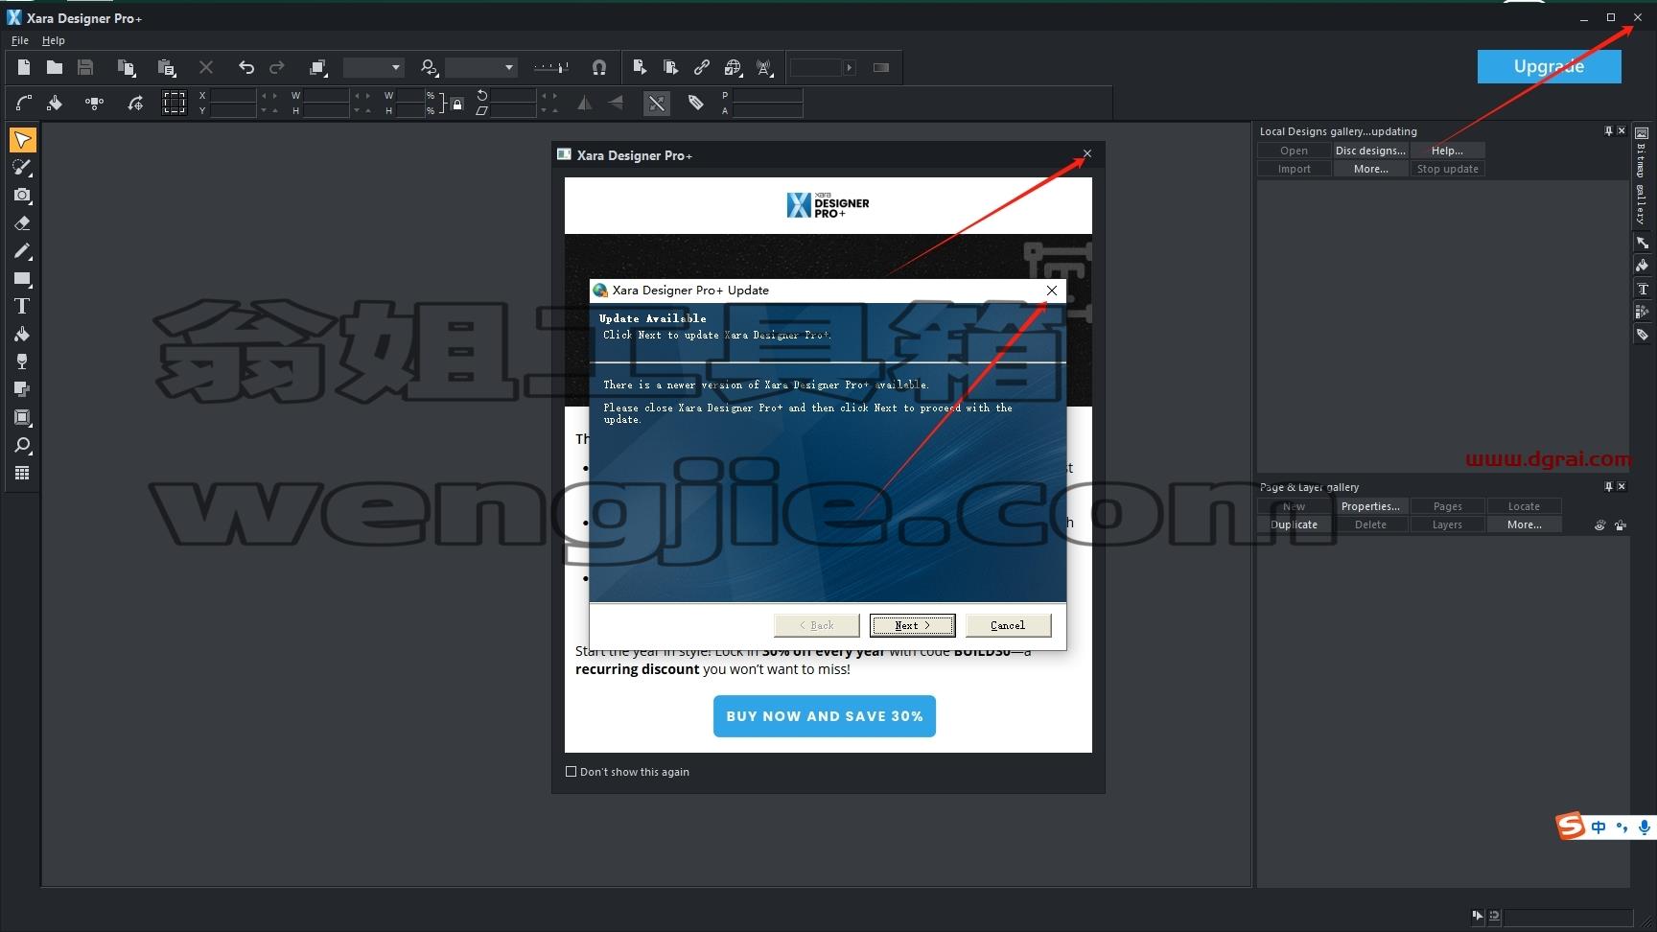Click the Undo arrow icon
Image resolution: width=1657 pixels, height=932 pixels.
click(x=246, y=67)
